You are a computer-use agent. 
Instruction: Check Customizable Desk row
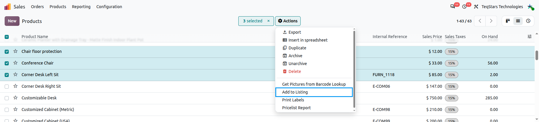coord(7,98)
